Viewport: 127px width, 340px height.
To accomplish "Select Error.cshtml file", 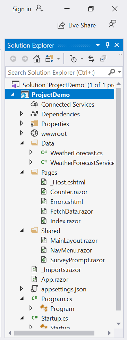I will click(x=67, y=202).
